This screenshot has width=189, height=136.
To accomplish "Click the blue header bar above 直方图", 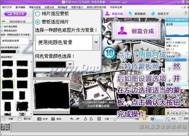I will pos(177,20).
